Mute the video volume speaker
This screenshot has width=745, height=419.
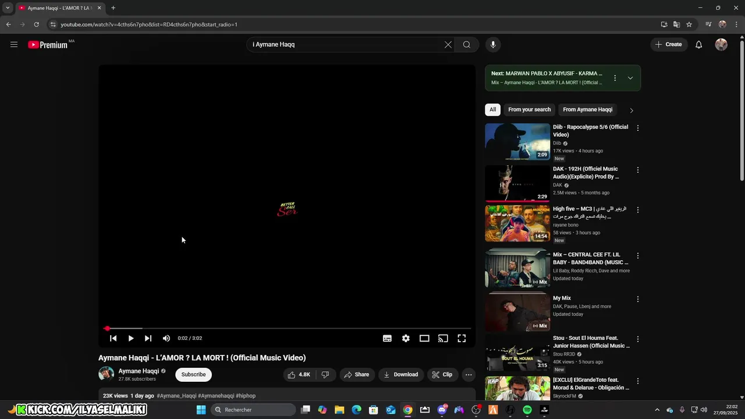[166, 338]
